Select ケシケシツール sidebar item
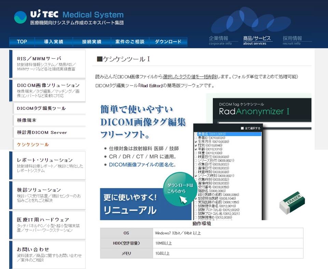The width and height of the screenshot is (328, 269). [49, 145]
